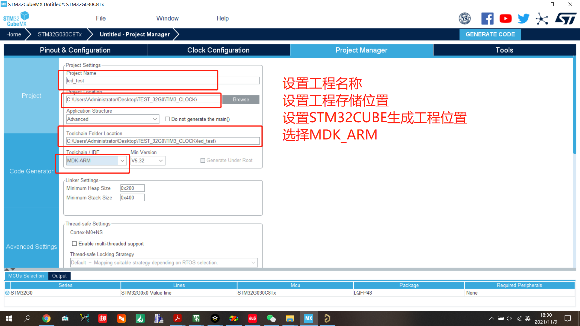580x326 pixels.
Task: Open the YouTube channel icon
Action: tap(505, 18)
